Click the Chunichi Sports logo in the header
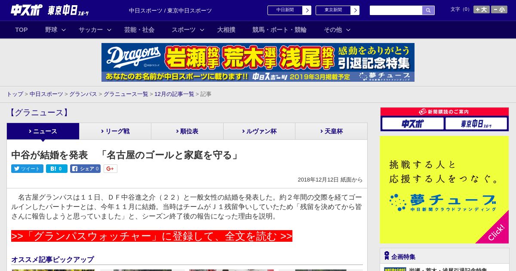Screen dimensions: 516x271 coord(26,10)
